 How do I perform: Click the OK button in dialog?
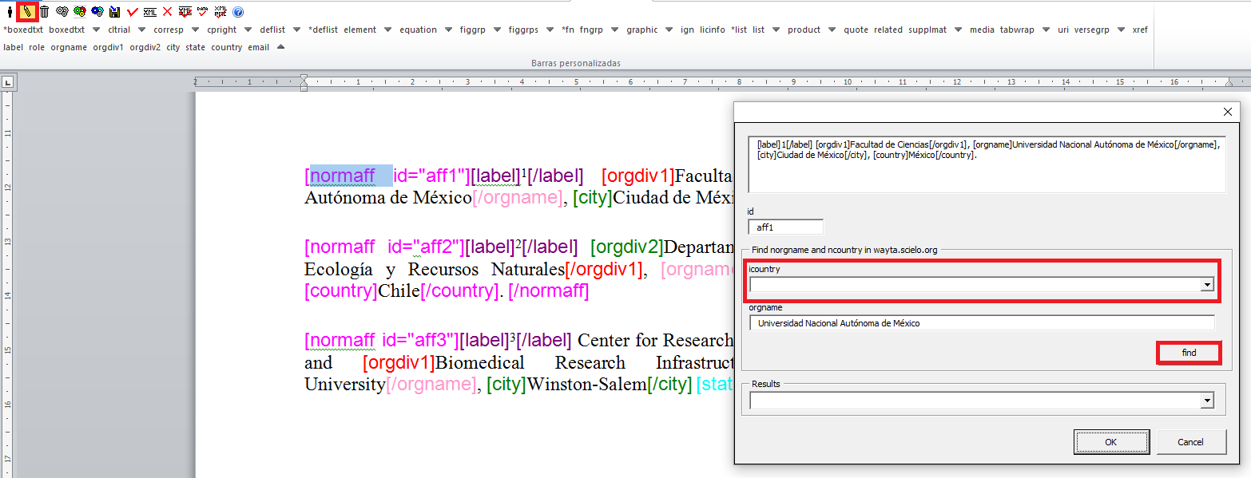(1110, 442)
